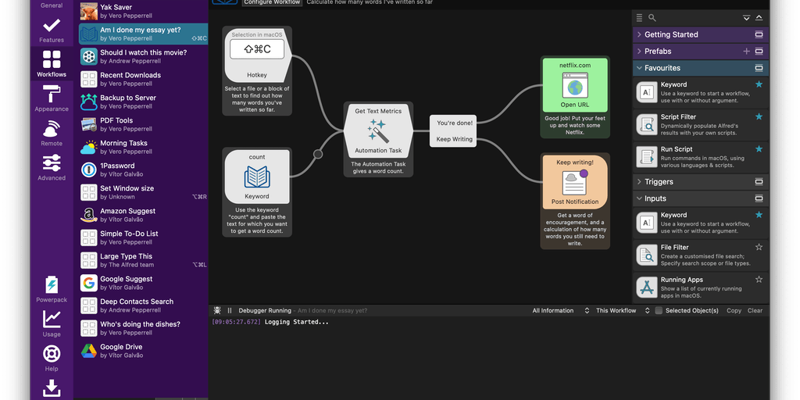Star the Running Apps input as favourite

coord(759,280)
